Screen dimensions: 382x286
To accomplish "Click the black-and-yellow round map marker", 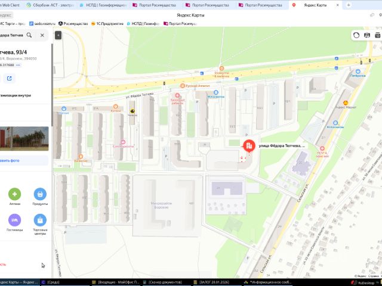I will 133,111.
